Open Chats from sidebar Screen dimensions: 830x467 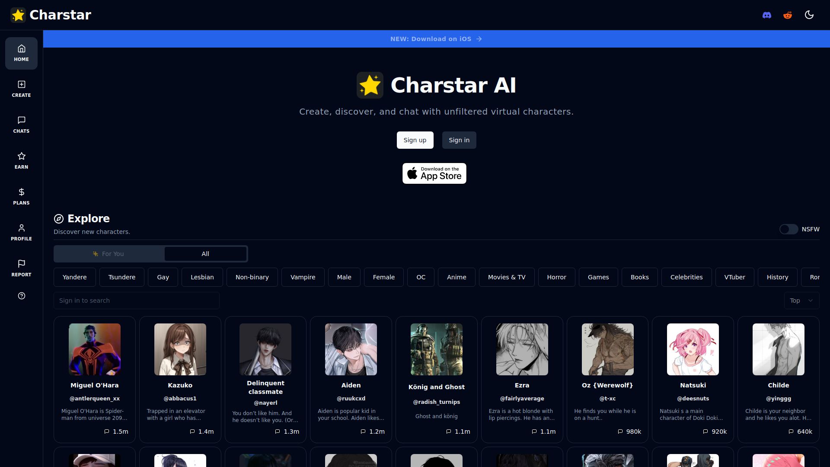coord(21,125)
